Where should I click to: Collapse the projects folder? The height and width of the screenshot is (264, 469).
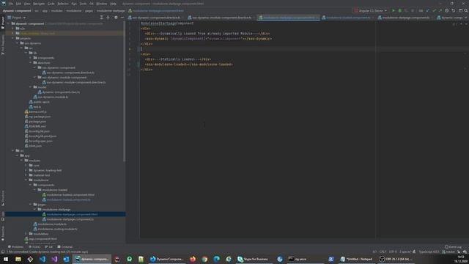tap(13, 38)
